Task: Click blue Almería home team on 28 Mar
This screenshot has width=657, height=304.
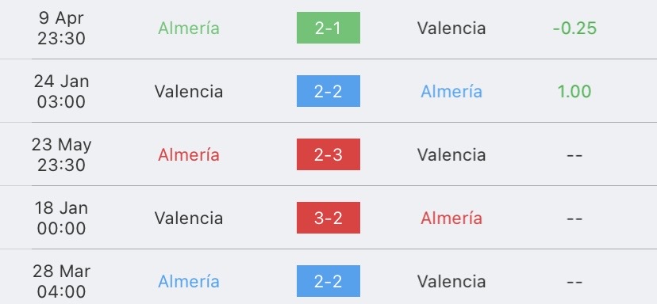Action: 189,281
